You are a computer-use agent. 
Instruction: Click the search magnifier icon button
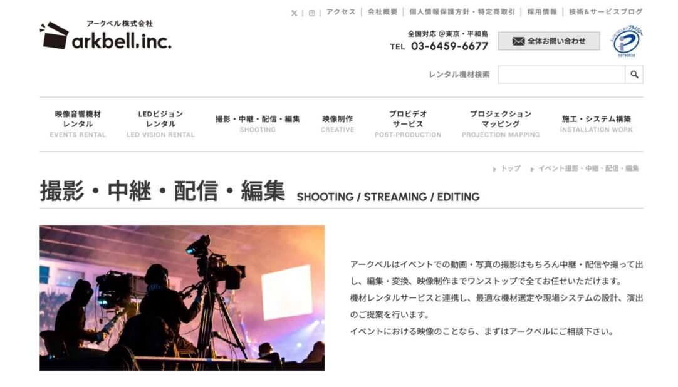(634, 75)
